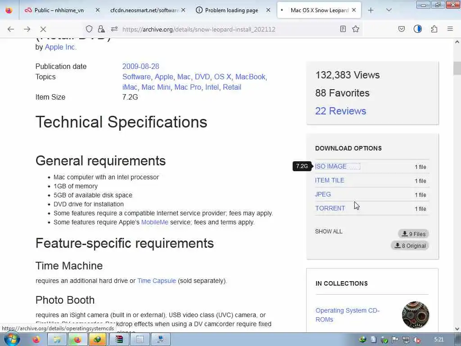Image resolution: width=461 pixels, height=346 pixels.
Task: Open tracking protection shield icon
Action: pyautogui.click(x=89, y=29)
